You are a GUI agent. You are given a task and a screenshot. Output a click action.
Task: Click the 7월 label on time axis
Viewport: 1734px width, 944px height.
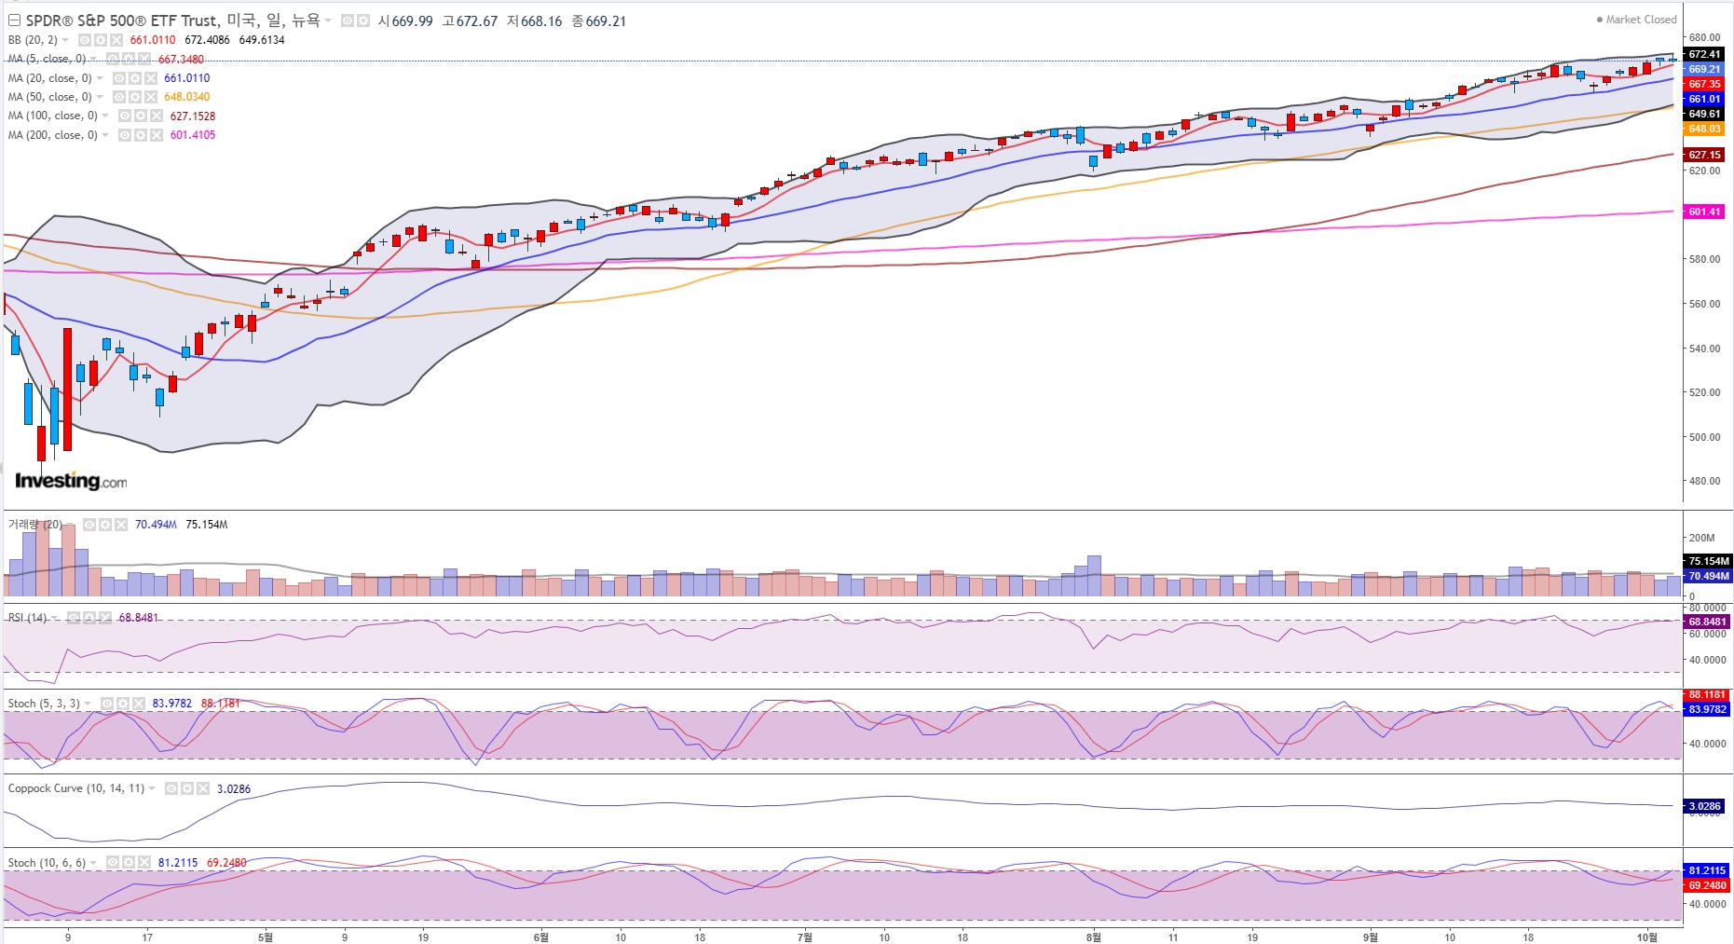805,937
